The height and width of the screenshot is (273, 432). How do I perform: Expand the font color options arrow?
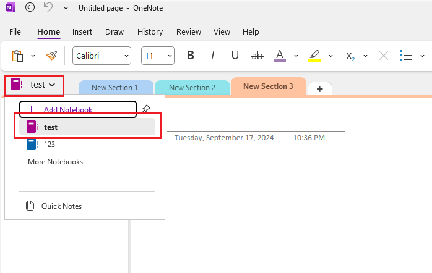coord(296,56)
